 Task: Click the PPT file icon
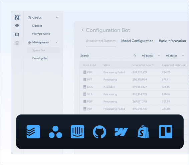(x=85, y=80)
